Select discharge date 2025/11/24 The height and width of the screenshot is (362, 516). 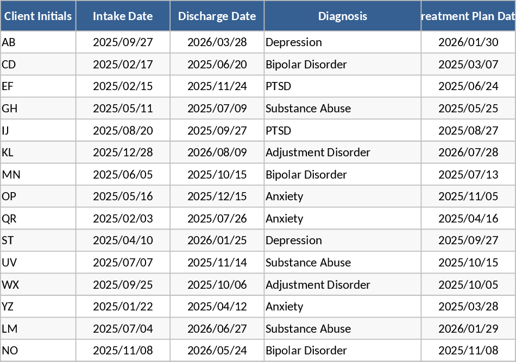(217, 86)
